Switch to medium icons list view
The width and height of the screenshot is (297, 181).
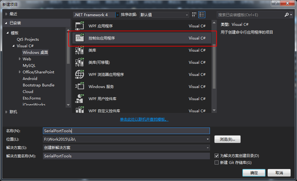click(202, 15)
